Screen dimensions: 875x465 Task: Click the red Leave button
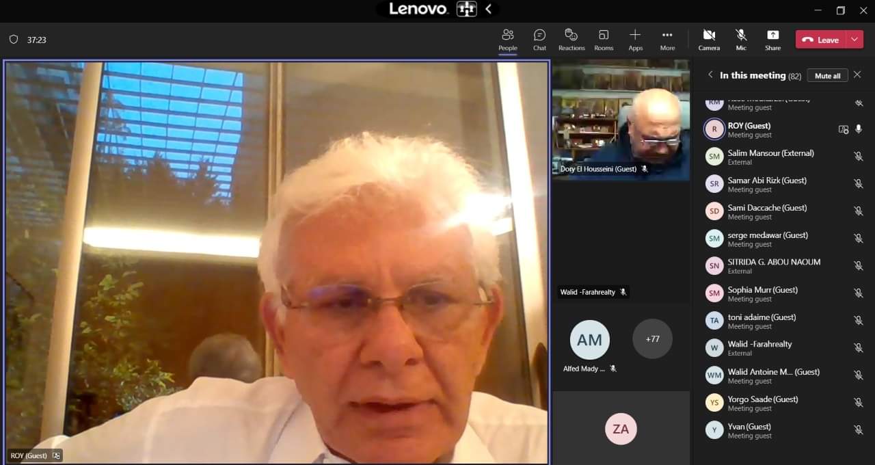821,40
